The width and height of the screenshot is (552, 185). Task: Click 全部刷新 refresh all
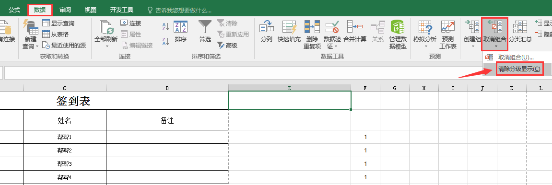106,34
